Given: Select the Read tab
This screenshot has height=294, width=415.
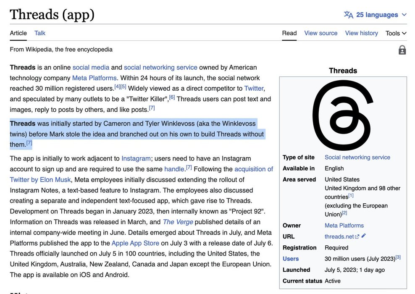Looking at the screenshot, I should pyautogui.click(x=289, y=33).
